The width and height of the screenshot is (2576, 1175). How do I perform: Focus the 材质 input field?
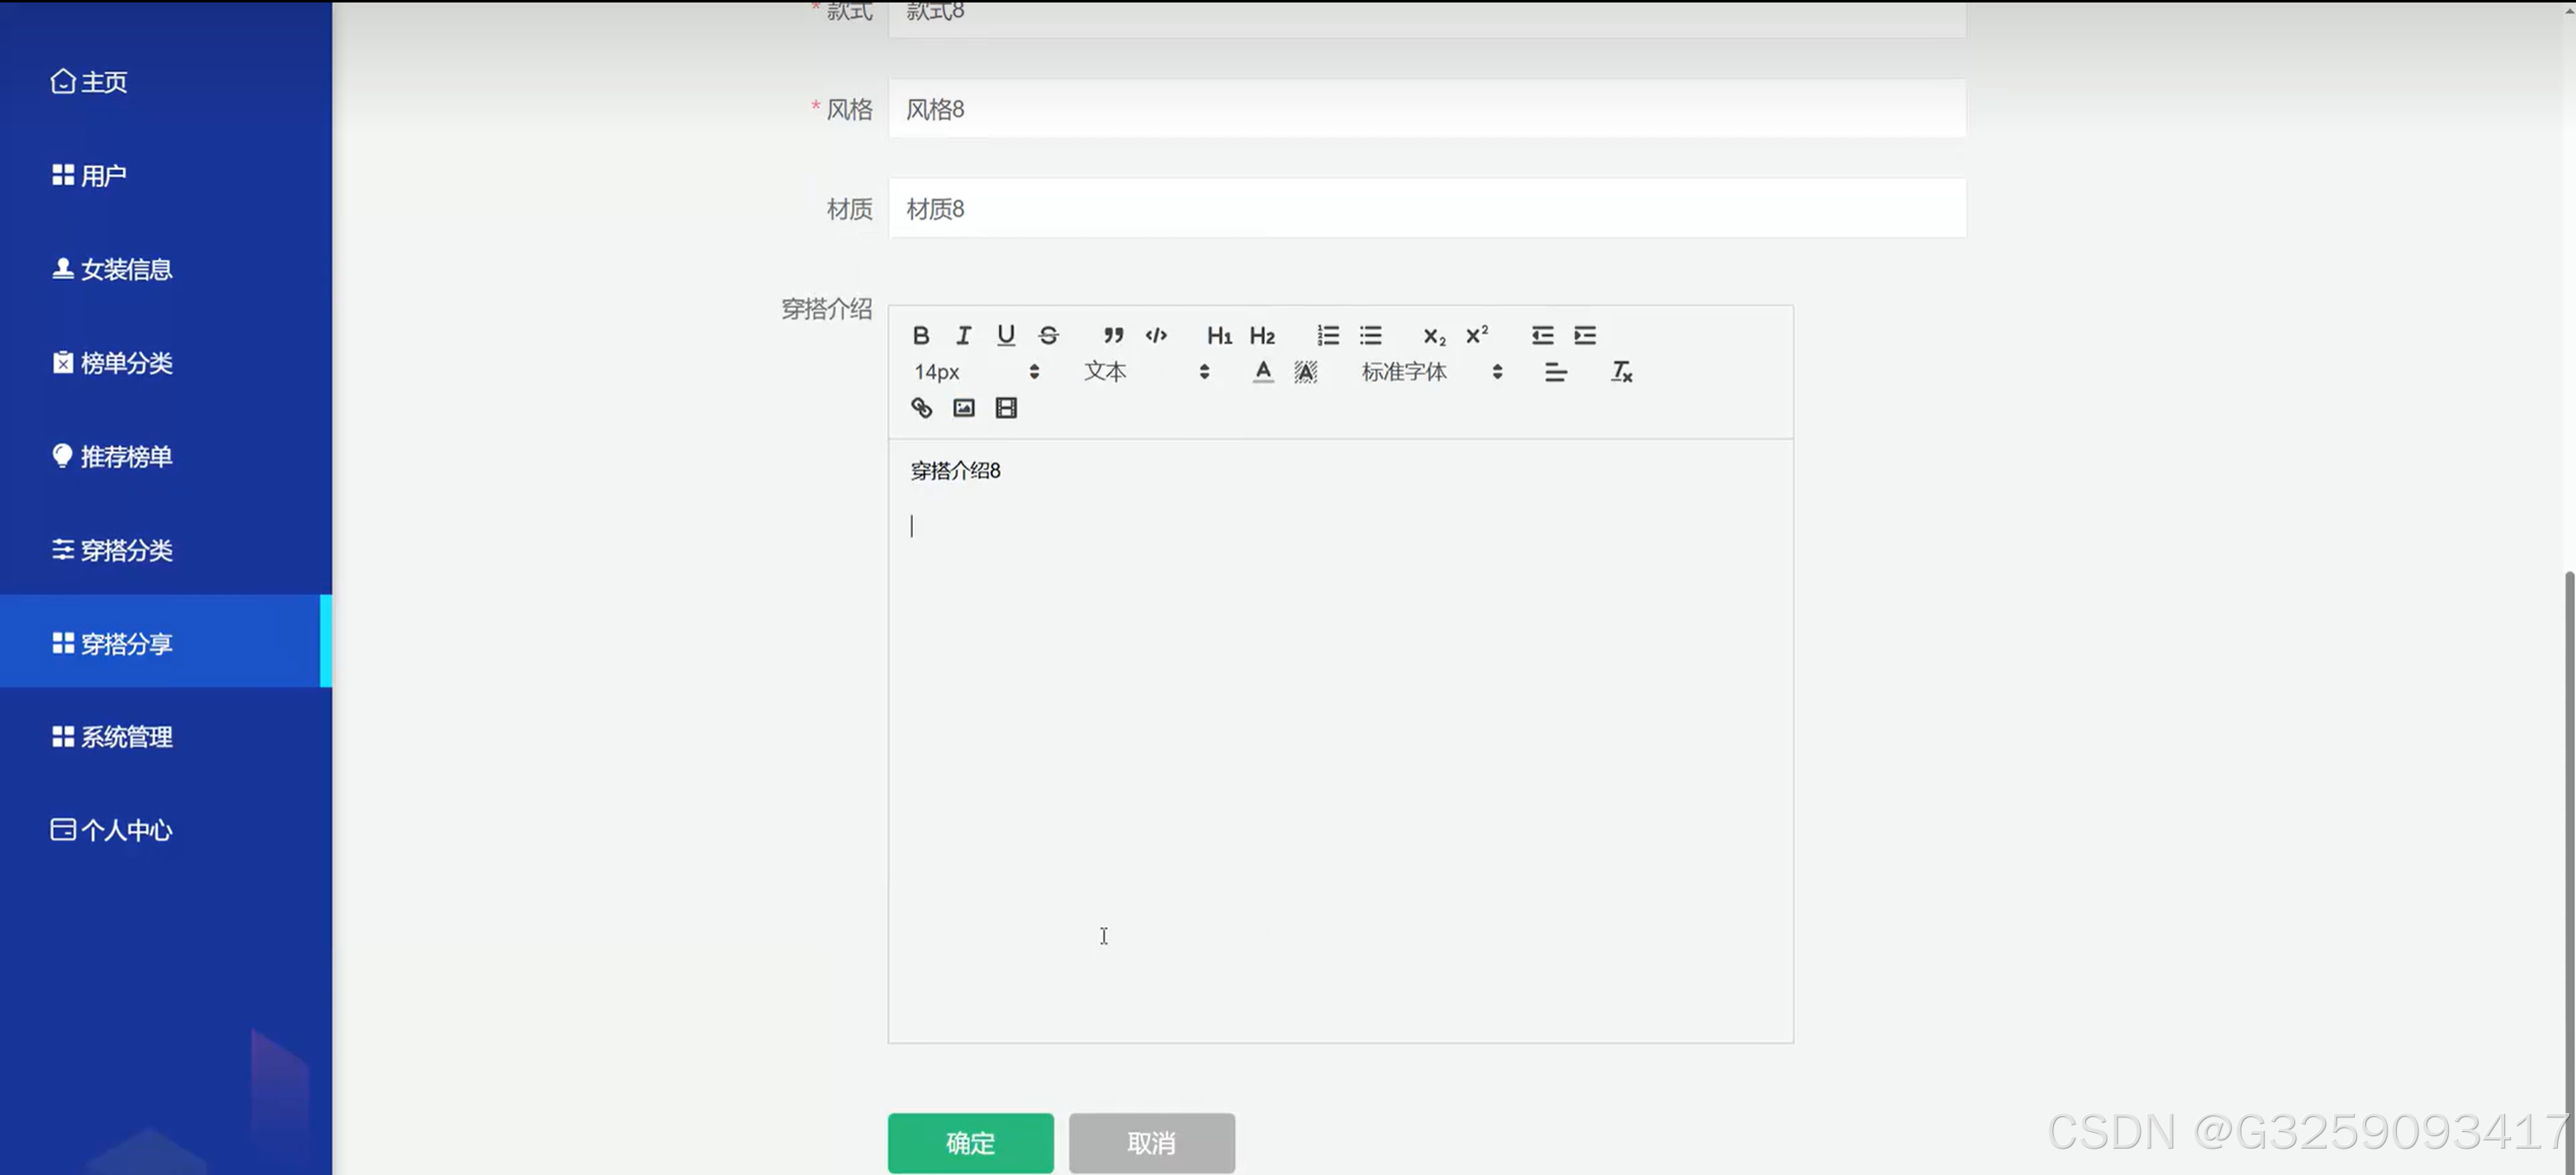[x=1427, y=208]
